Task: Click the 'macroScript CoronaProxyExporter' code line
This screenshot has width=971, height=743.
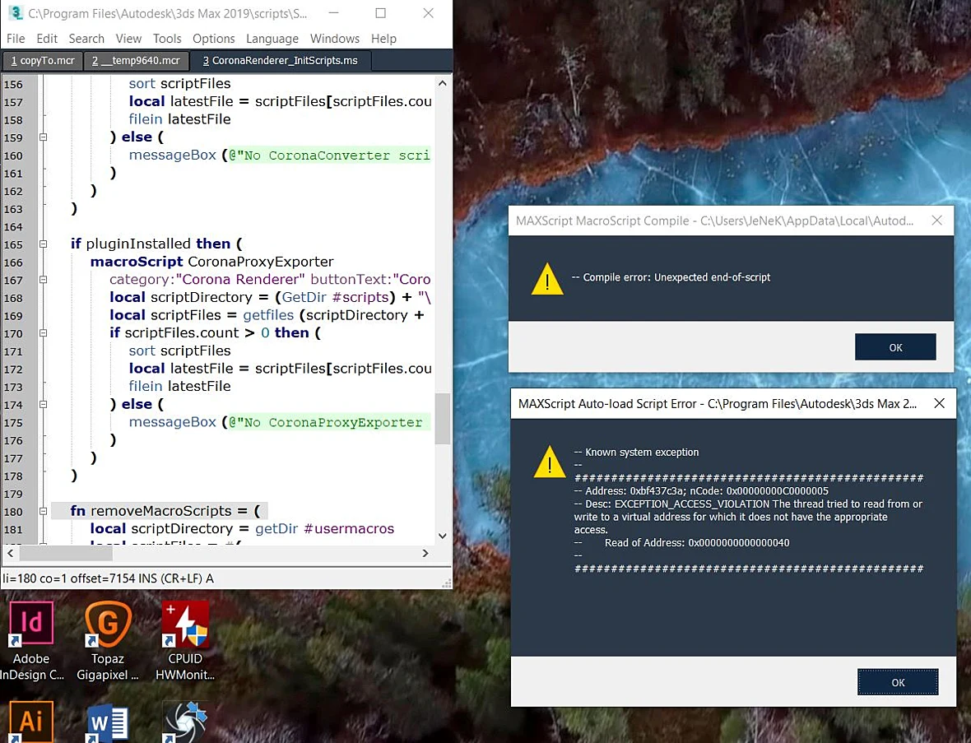Action: click(x=211, y=262)
